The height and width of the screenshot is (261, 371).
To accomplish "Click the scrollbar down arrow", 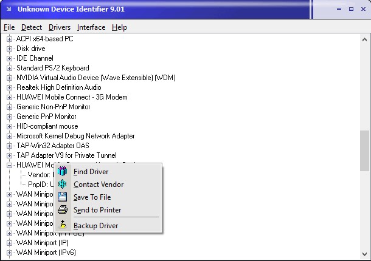I will pyautogui.click(x=364, y=254).
